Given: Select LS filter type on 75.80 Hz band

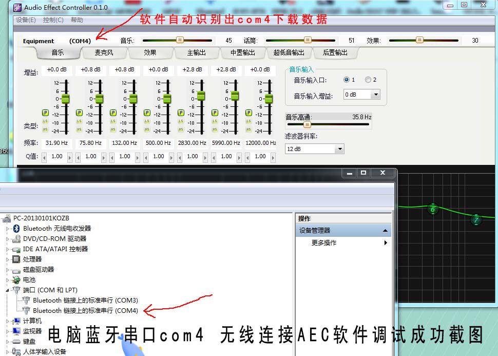Looking at the screenshot, I should [x=79, y=121].
